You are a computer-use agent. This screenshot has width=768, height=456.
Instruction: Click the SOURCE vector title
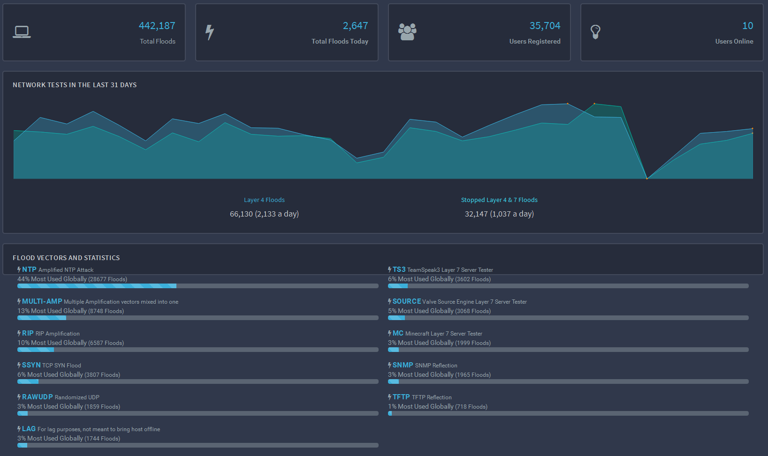(407, 301)
